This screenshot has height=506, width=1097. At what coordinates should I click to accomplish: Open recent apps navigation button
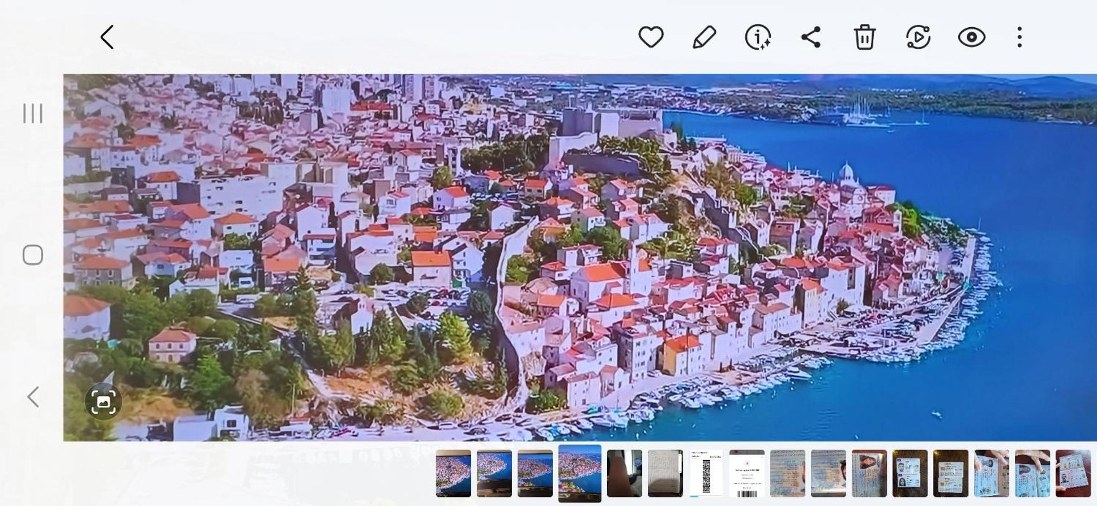point(33,113)
